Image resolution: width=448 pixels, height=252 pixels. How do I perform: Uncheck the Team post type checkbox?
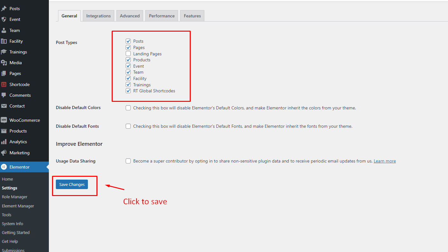[128, 72]
